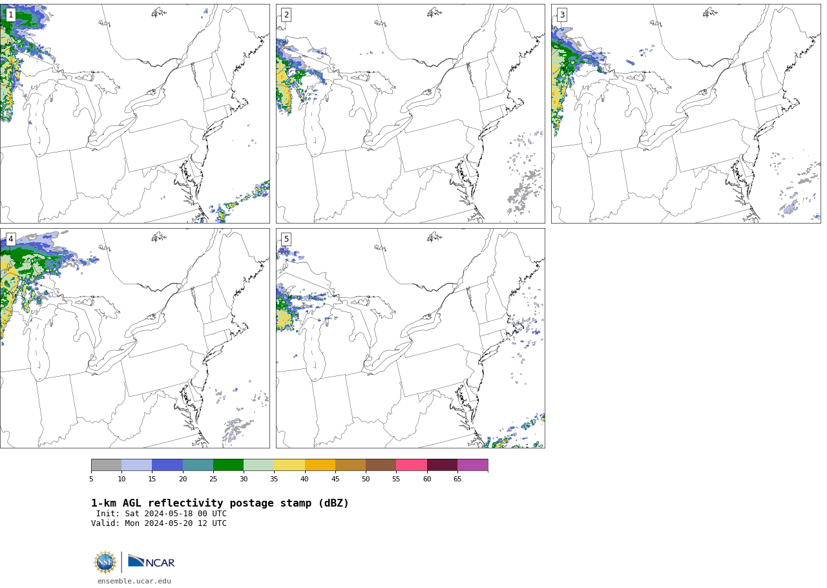Click the colorbar tick label 10
Viewport: 827px width, 588px height.
pyautogui.click(x=121, y=479)
